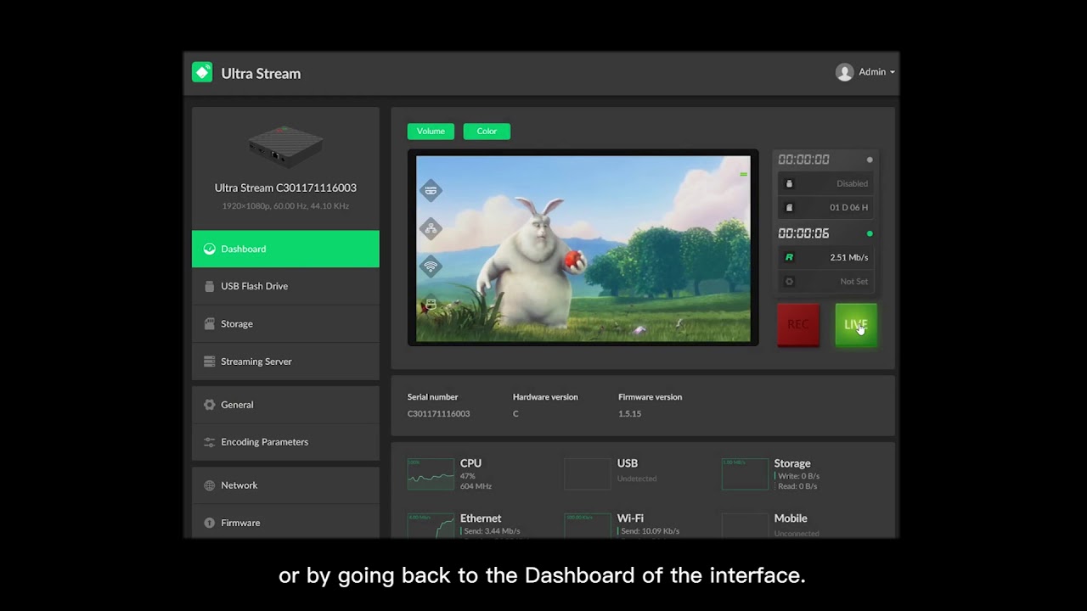Screen dimensions: 1087x611
Task: Click the HDMI status icon on preview
Action: pos(431,190)
